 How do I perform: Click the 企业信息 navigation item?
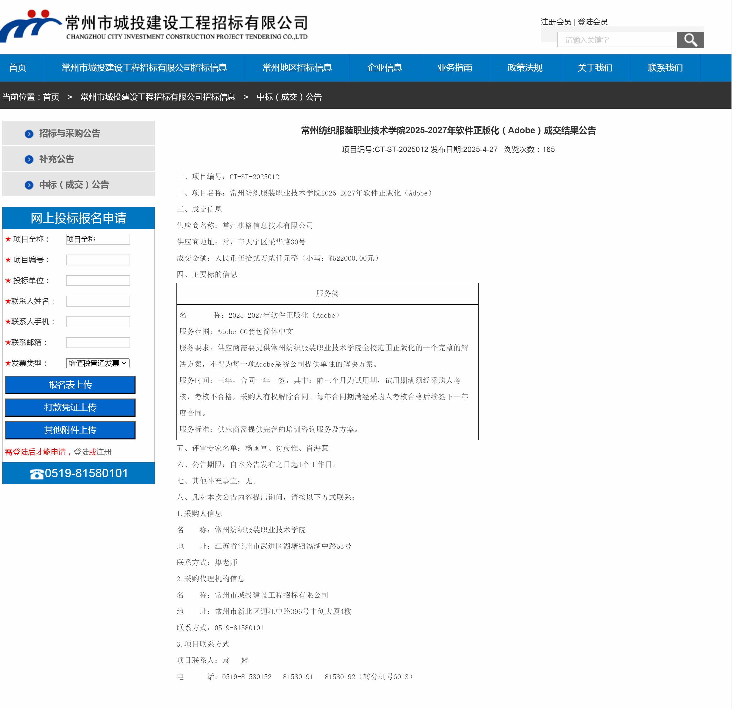tap(384, 68)
